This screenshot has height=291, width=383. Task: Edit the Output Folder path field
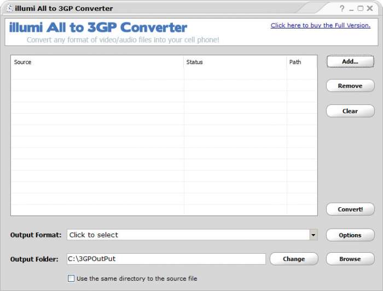[x=166, y=259]
